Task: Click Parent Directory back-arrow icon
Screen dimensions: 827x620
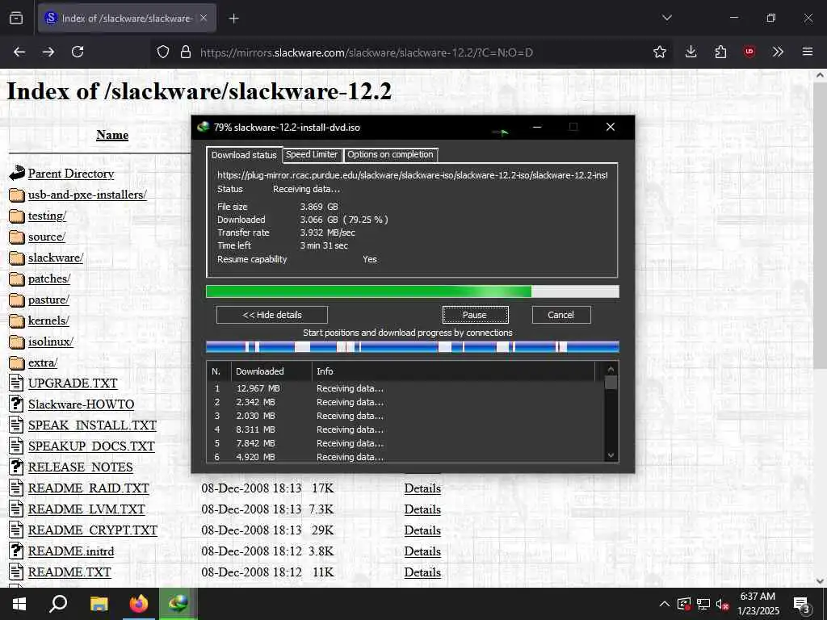Action: tap(17, 174)
